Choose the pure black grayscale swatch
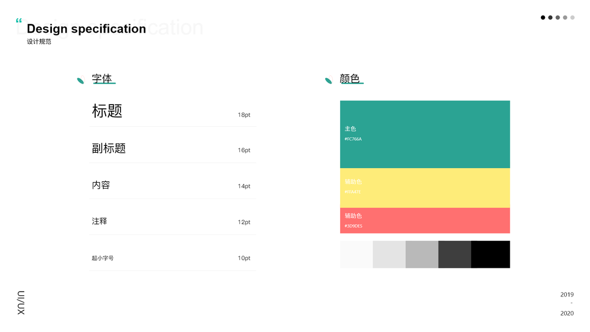 490,254
